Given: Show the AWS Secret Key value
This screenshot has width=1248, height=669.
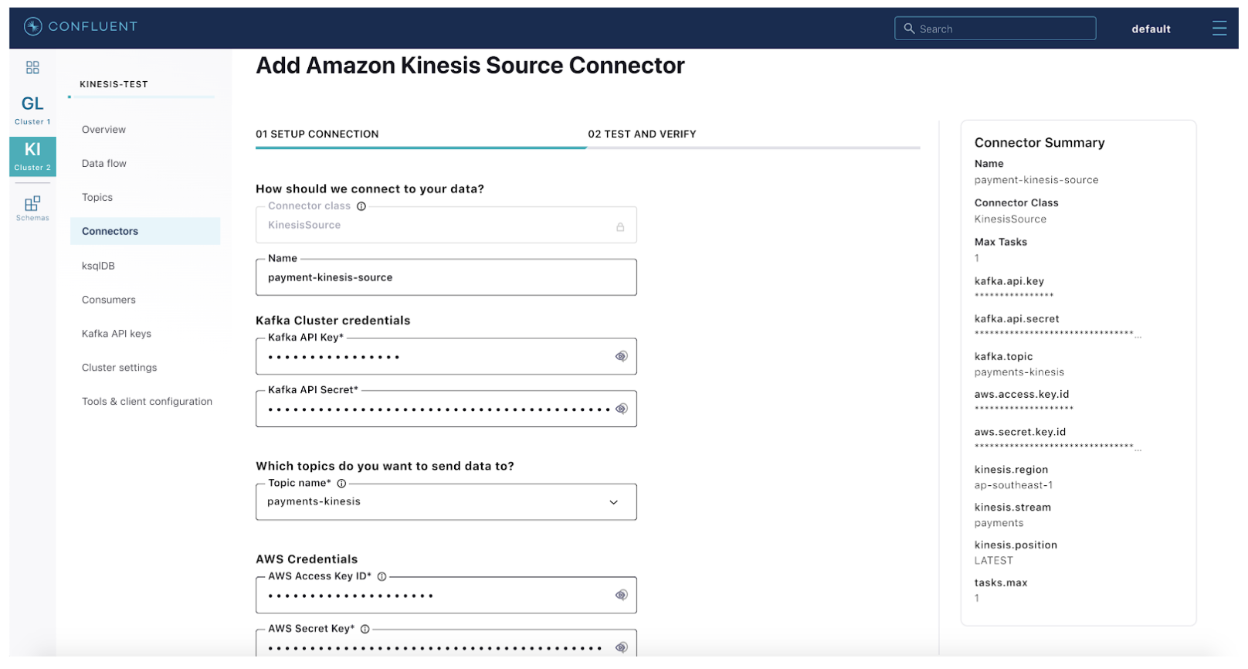Looking at the screenshot, I should tap(621, 647).
